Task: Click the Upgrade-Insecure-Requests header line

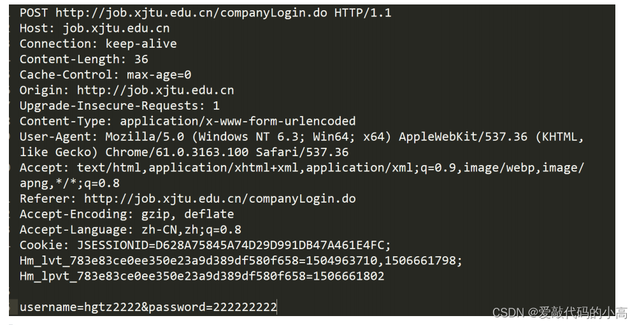Action: pyautogui.click(x=120, y=106)
